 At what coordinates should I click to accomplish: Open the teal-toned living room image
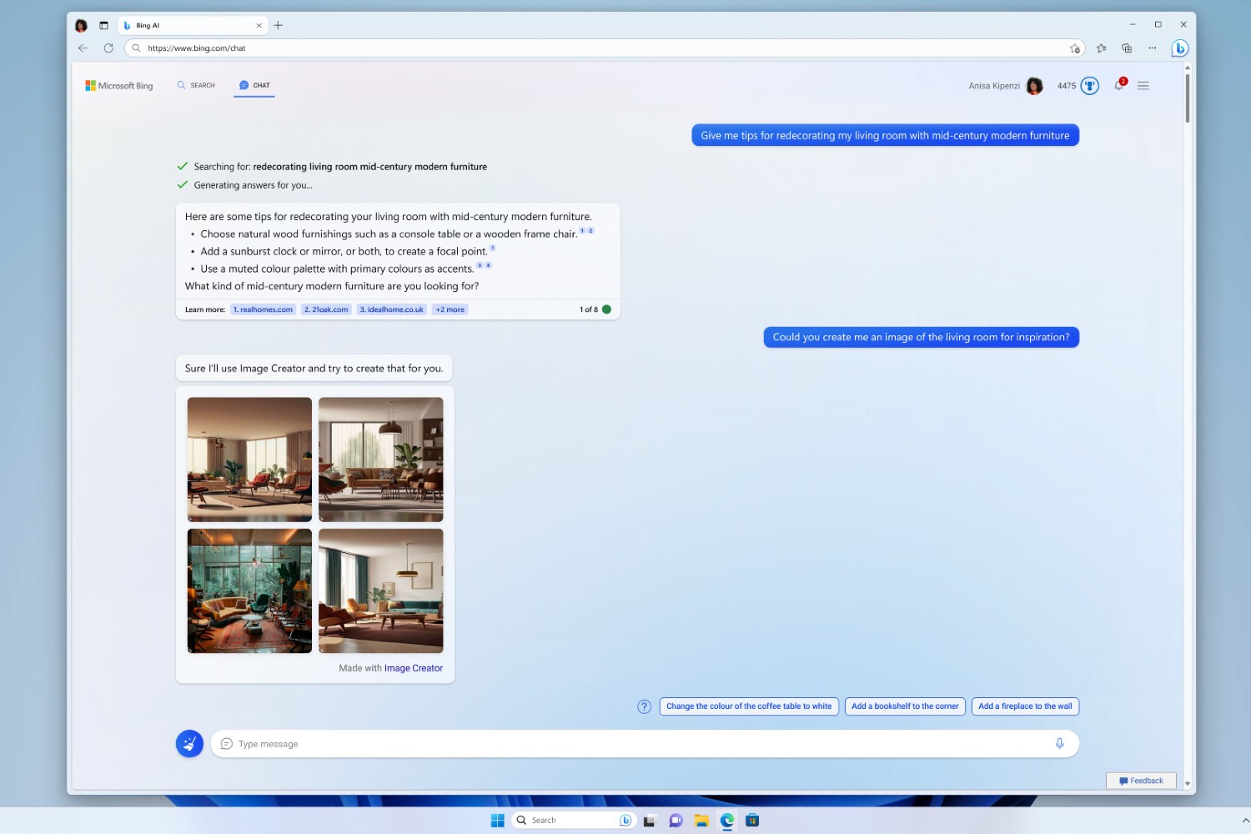point(249,590)
